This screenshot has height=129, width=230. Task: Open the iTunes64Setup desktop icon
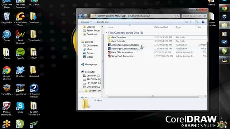coord(6,90)
